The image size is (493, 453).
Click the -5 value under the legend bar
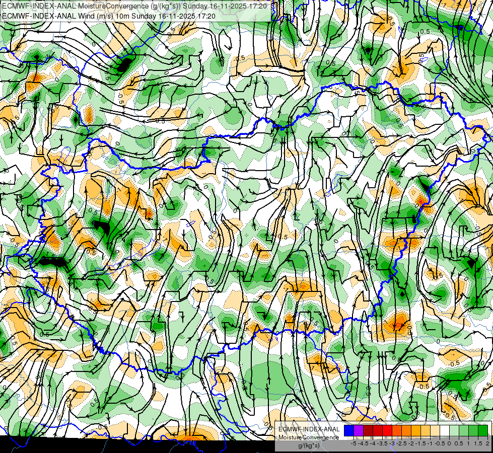click(x=354, y=443)
